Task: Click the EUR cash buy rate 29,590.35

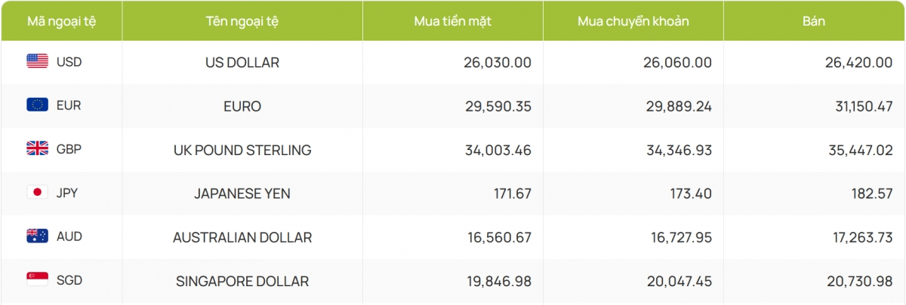Action: pyautogui.click(x=498, y=106)
